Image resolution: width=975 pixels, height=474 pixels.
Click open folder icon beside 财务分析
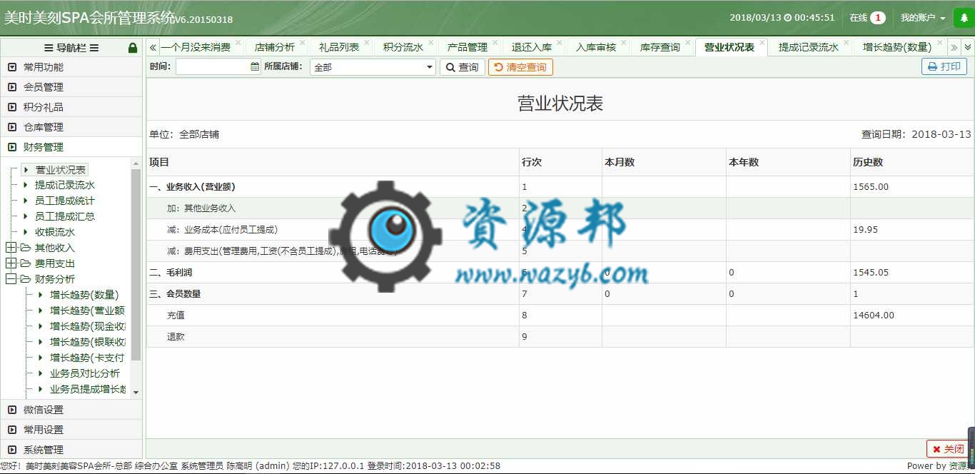(x=26, y=279)
